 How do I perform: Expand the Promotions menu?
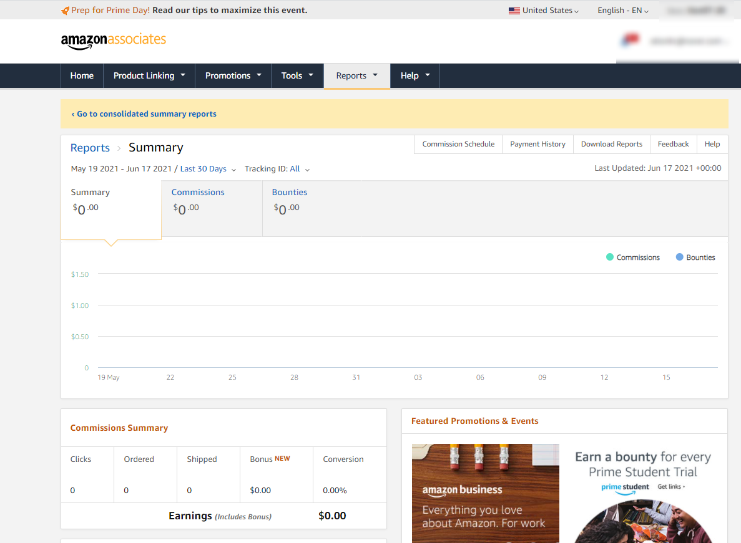click(233, 75)
